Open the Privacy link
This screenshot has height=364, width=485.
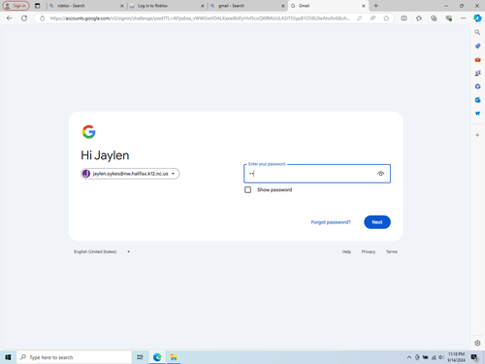(369, 251)
